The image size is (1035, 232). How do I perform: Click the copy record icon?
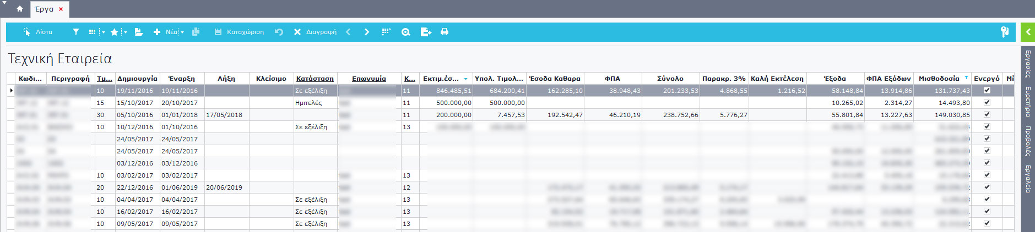point(196,32)
